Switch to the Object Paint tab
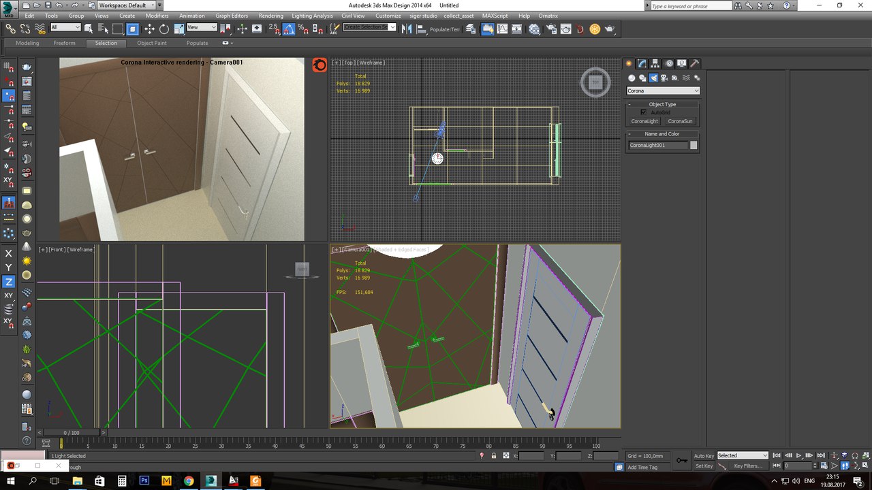 (x=151, y=43)
